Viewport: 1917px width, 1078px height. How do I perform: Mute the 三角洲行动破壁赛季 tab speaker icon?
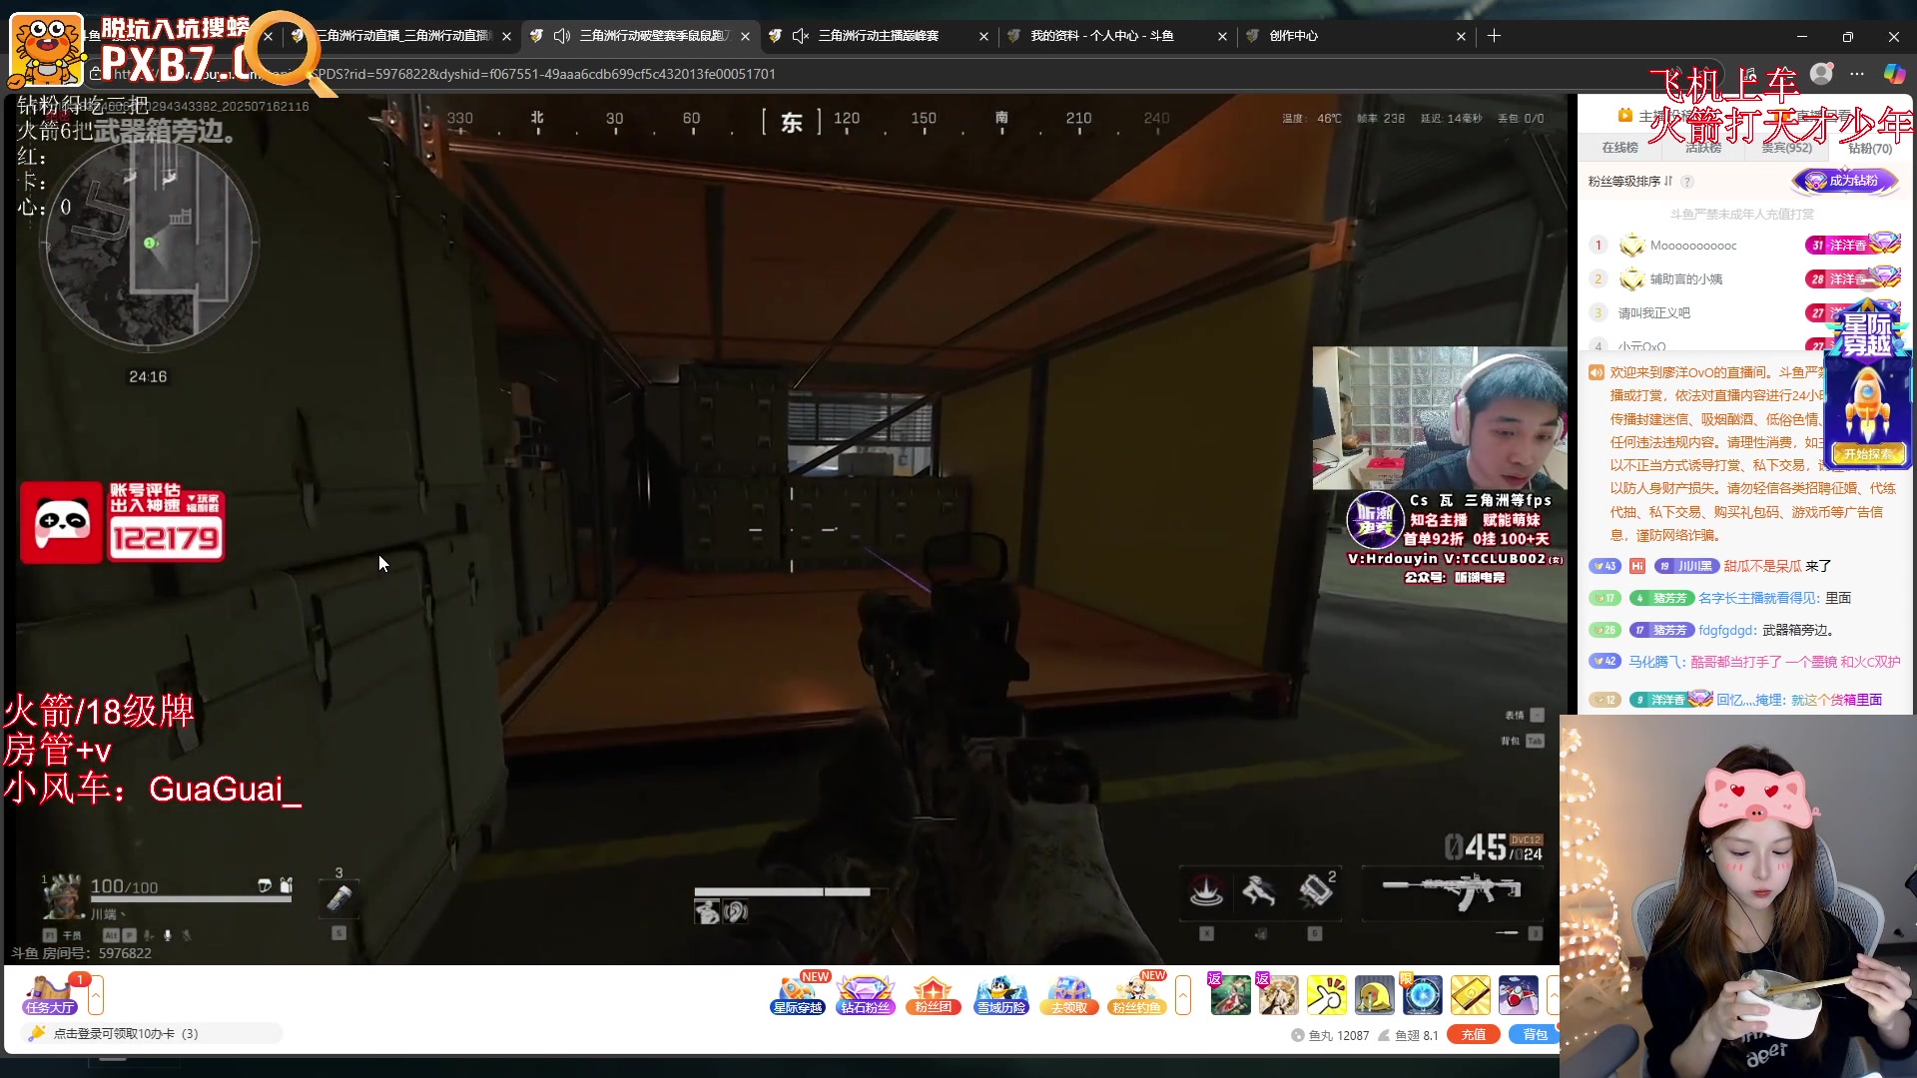click(561, 36)
